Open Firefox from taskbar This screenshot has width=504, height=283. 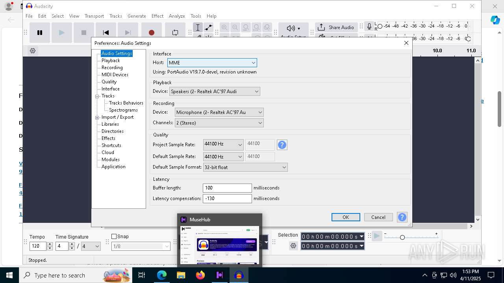200,275
